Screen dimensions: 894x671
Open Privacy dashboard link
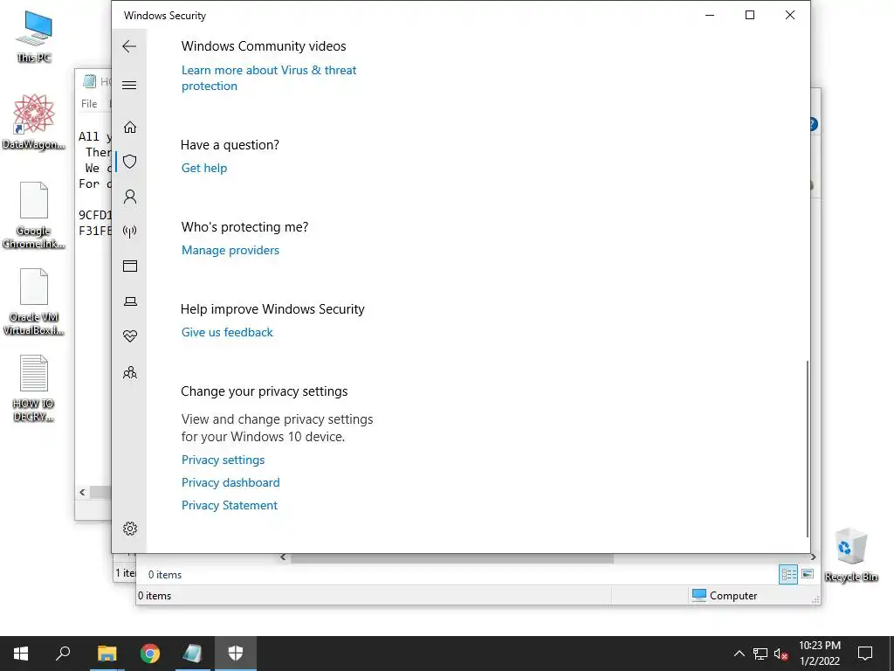click(x=230, y=482)
